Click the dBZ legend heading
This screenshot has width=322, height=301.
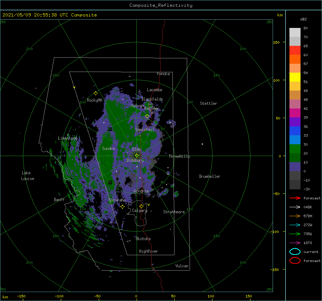coord(303,19)
